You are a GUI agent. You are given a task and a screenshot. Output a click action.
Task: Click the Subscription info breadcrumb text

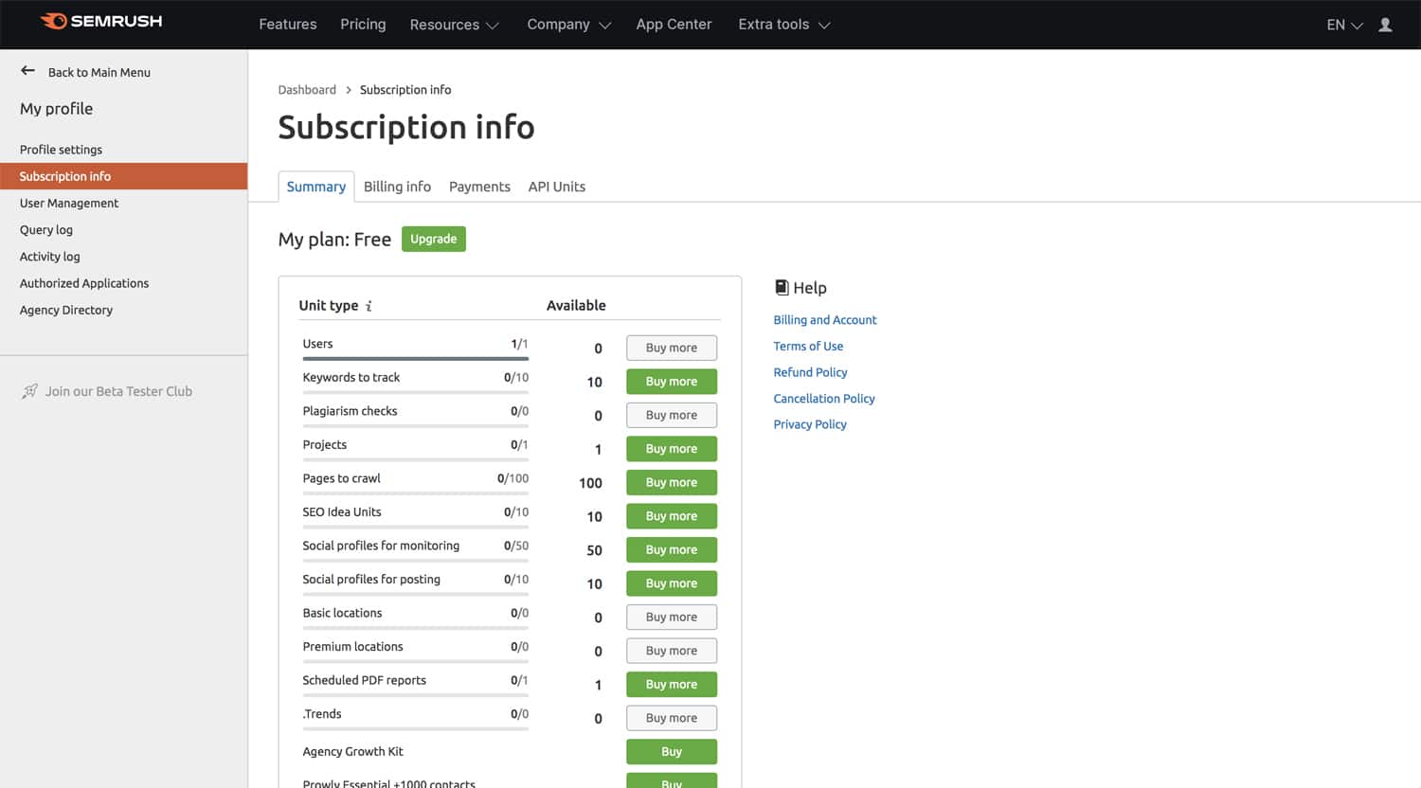405,90
